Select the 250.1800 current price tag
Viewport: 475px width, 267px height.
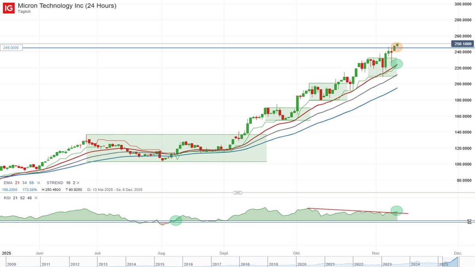coord(462,44)
